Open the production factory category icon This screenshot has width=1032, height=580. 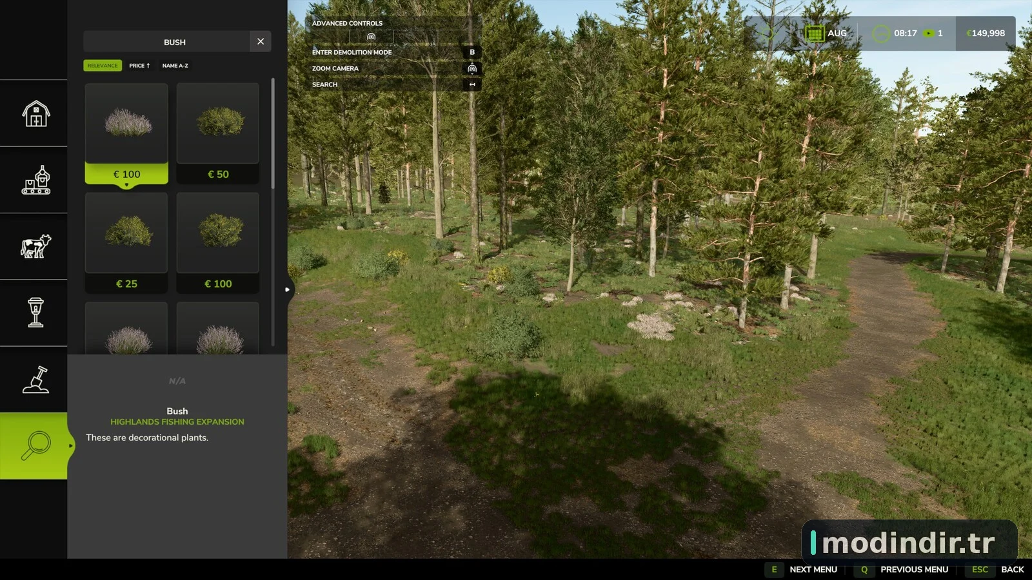35,180
